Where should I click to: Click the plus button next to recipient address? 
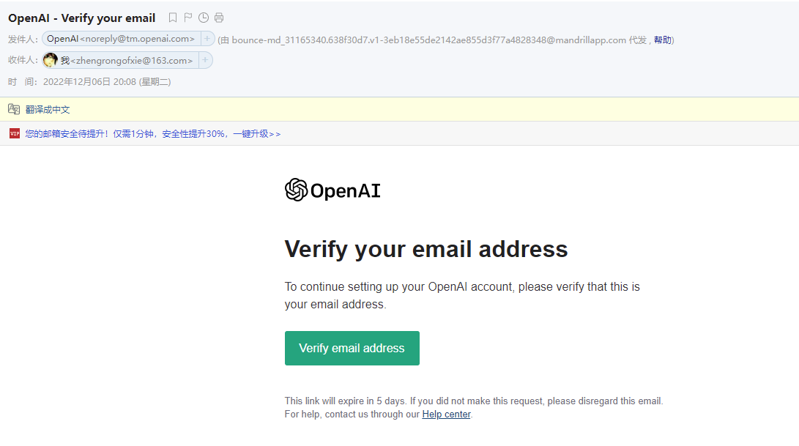tap(205, 60)
